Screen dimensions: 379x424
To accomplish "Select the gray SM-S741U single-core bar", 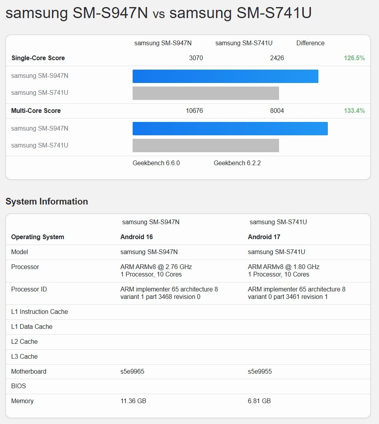I will [205, 93].
